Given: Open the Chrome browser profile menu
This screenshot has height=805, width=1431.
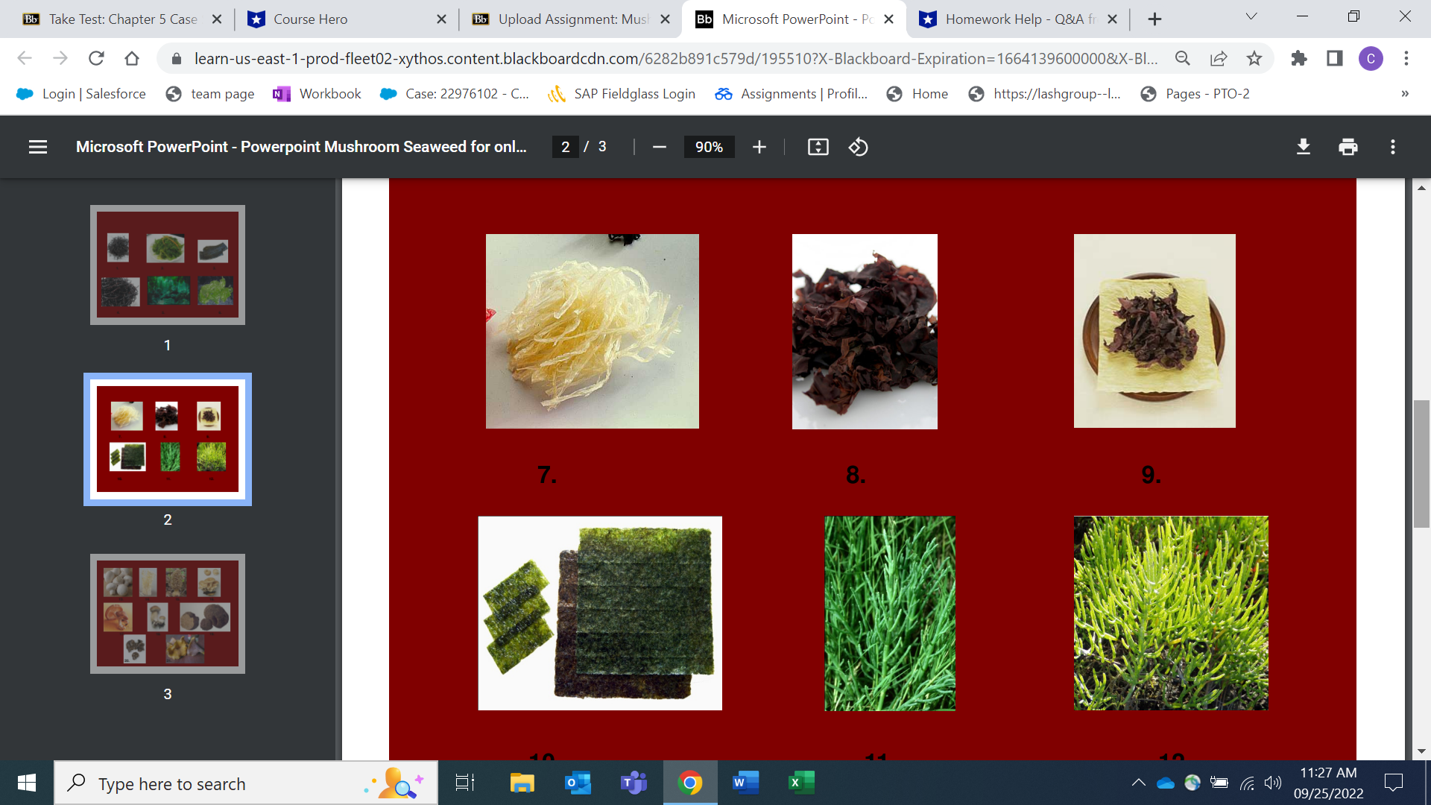Looking at the screenshot, I should coord(1372,58).
